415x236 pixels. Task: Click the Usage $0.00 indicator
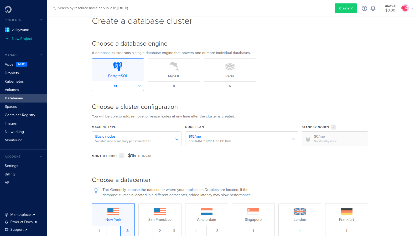coord(390,8)
